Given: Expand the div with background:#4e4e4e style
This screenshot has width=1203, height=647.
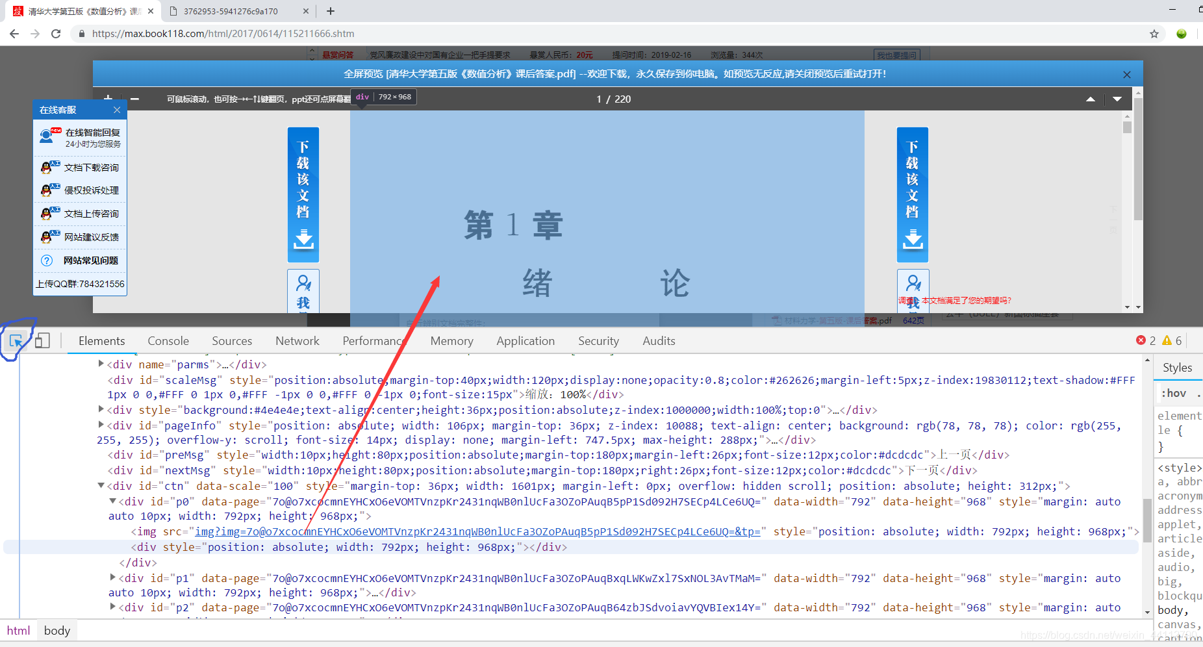Looking at the screenshot, I should click(x=101, y=409).
